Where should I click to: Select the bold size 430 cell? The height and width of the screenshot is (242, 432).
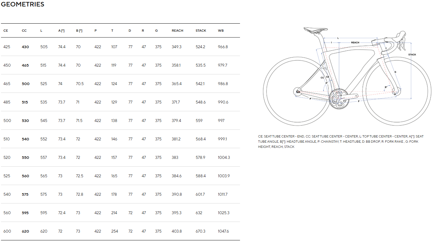click(25, 47)
